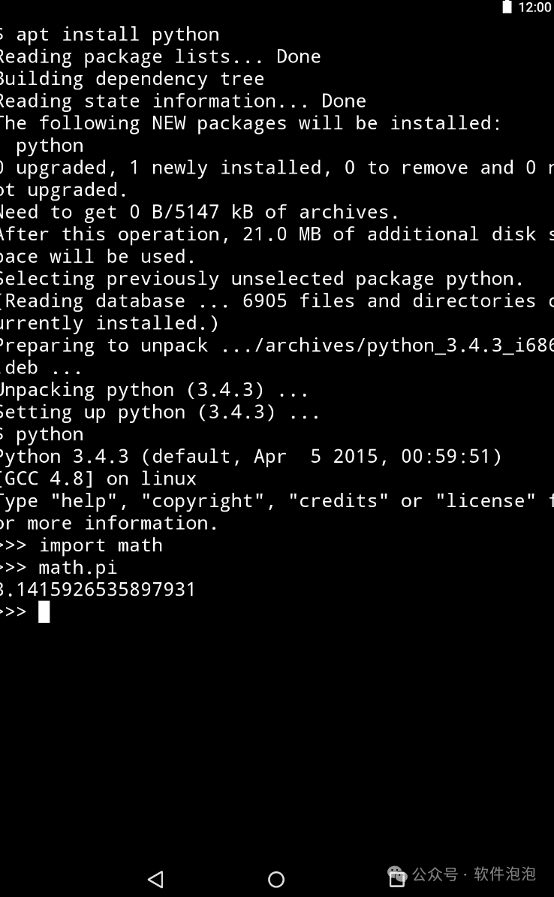Click 'Setting up python (3.4.3)' line

[159, 412]
